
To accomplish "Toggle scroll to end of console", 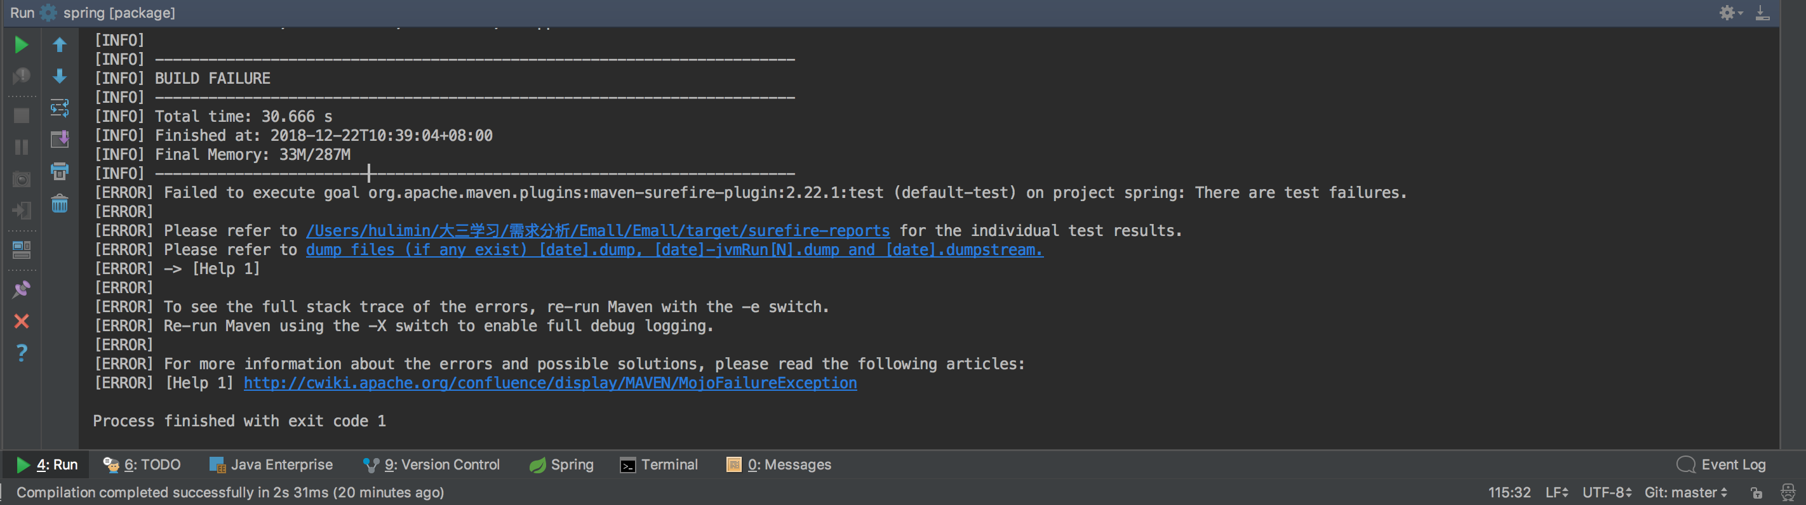I will pyautogui.click(x=60, y=139).
